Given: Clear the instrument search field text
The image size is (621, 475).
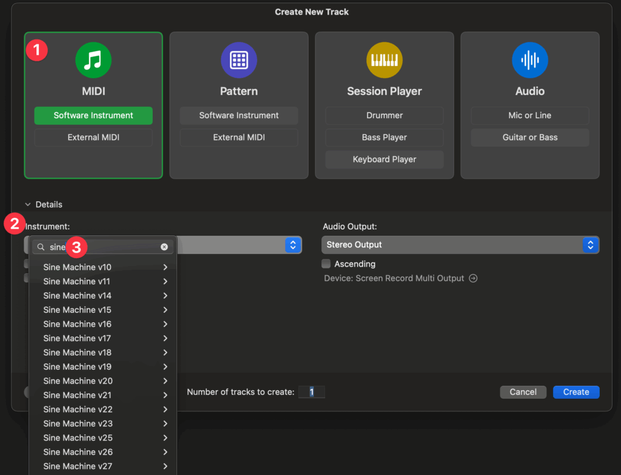Looking at the screenshot, I should tap(164, 247).
